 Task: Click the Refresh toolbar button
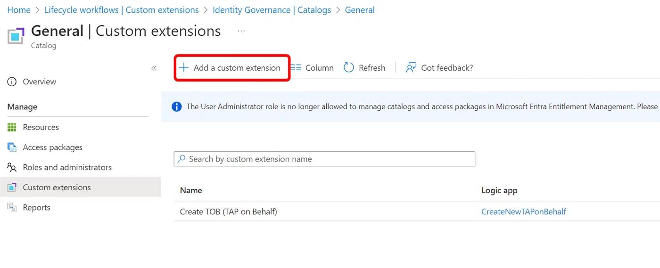tap(364, 68)
